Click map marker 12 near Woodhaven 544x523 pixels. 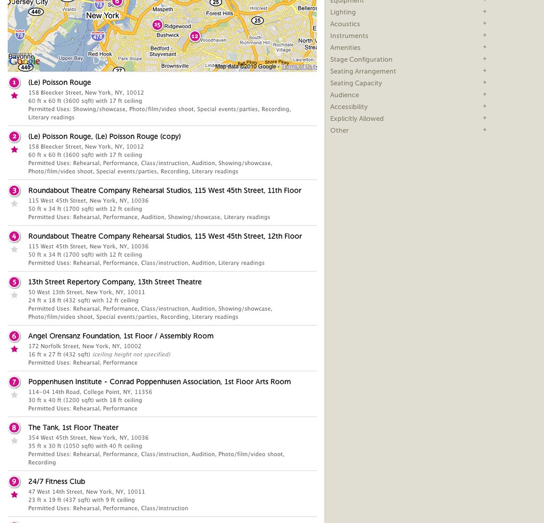[x=194, y=37]
